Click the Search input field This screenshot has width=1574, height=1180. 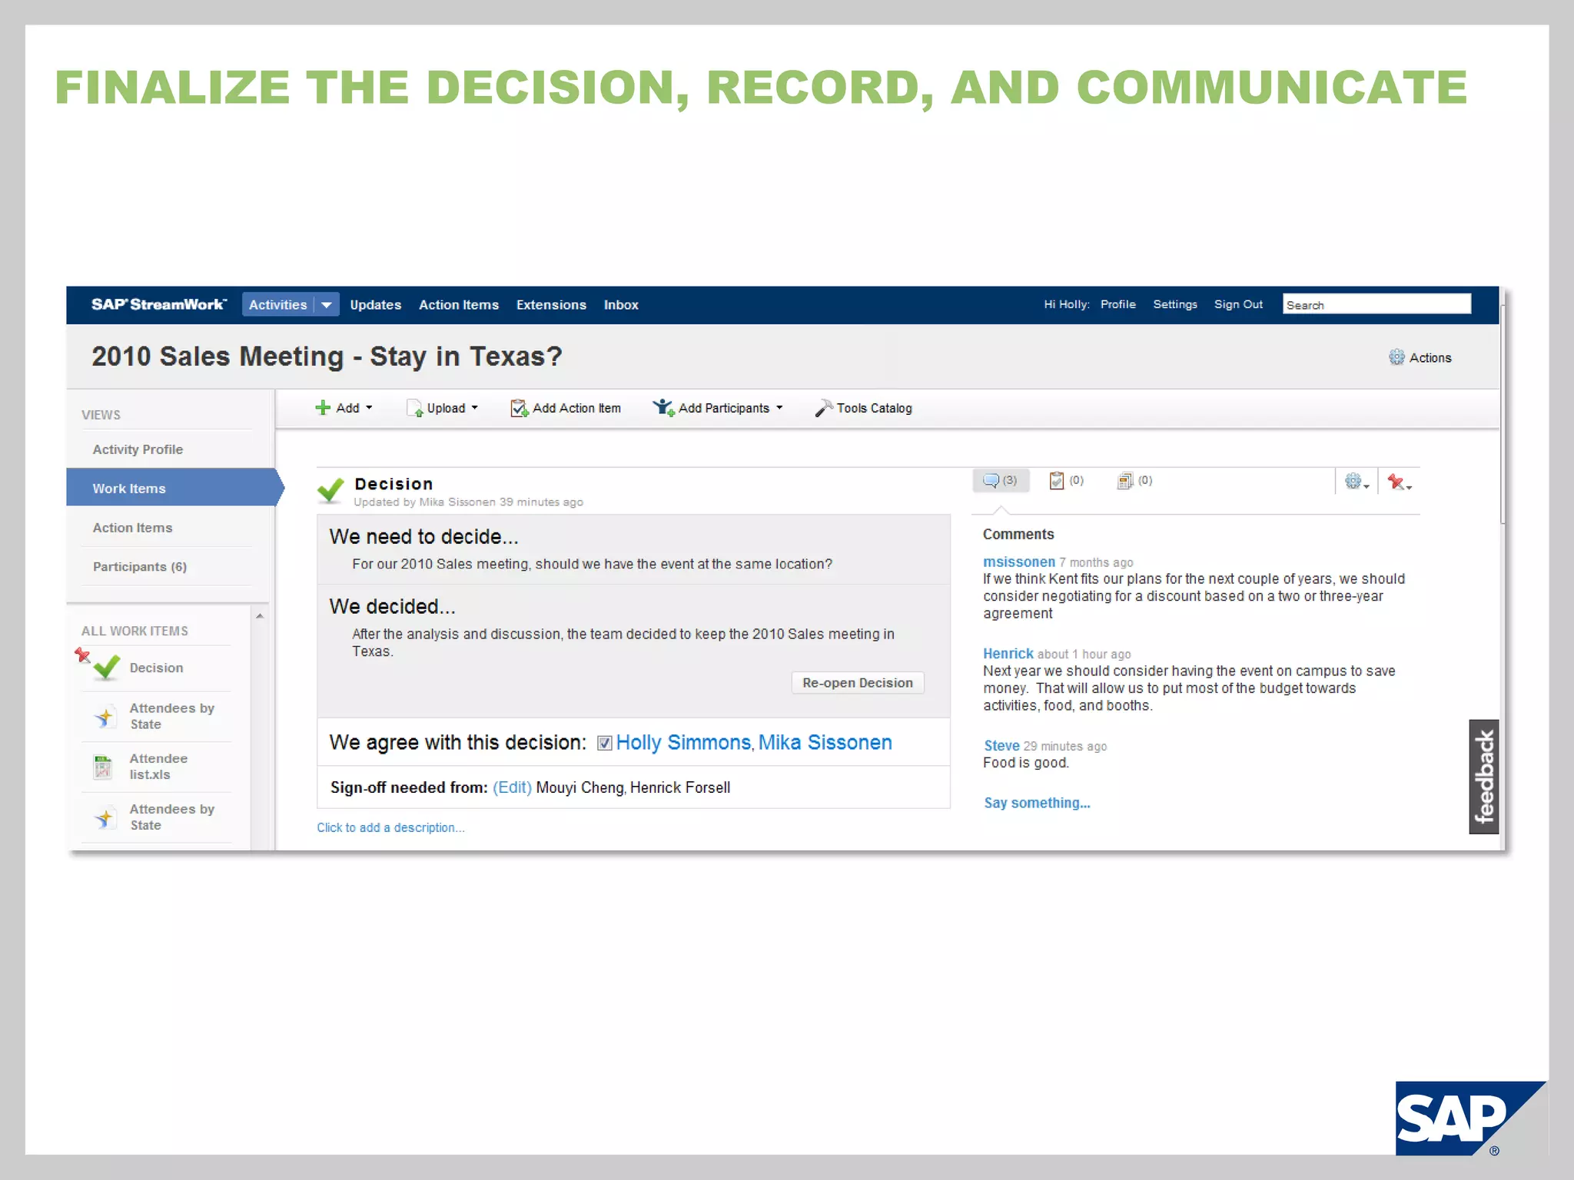point(1376,305)
